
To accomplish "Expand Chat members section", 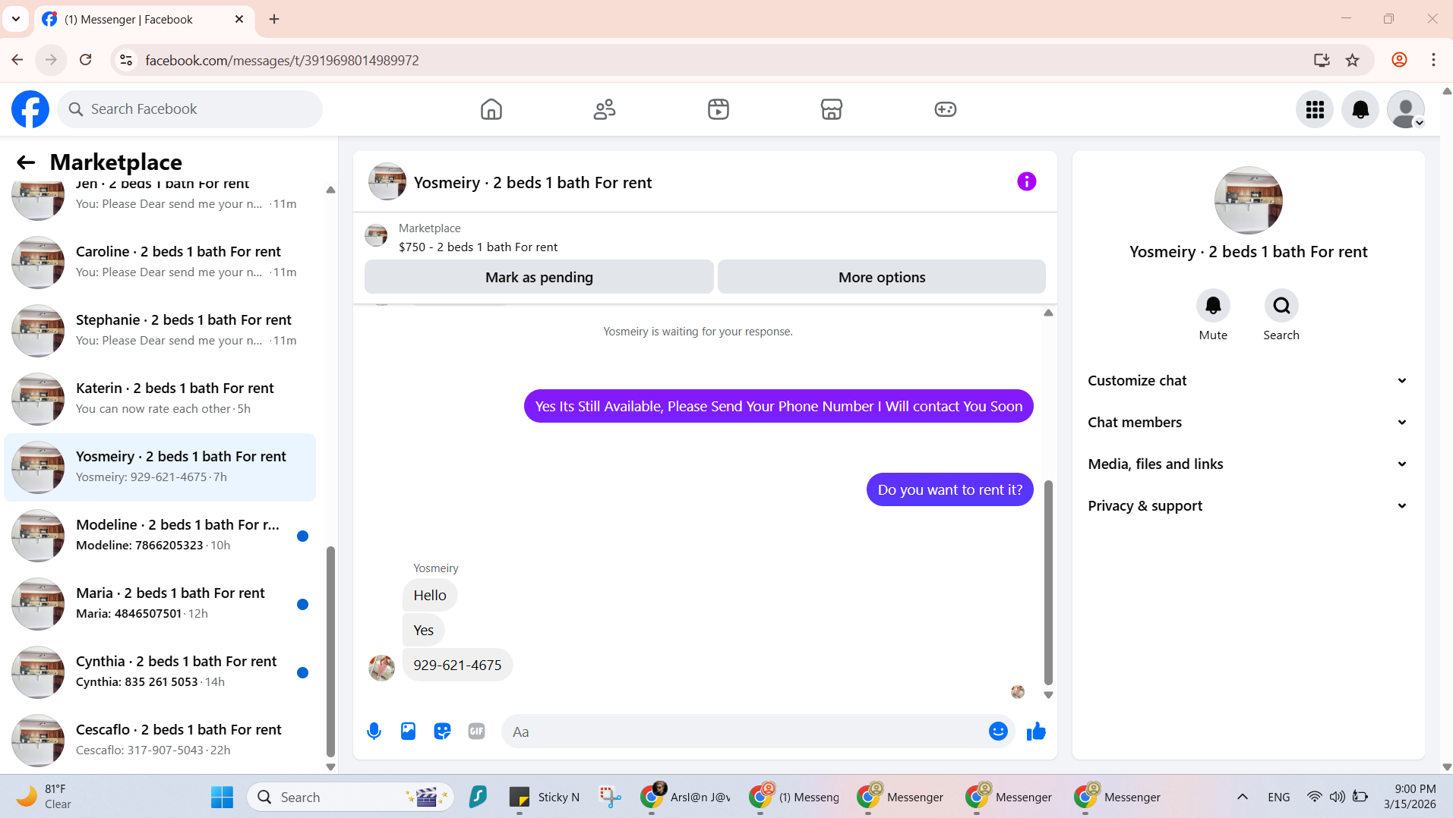I will (1248, 423).
